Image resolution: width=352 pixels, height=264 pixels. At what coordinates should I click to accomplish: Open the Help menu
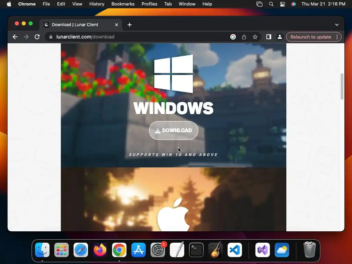point(207,4)
